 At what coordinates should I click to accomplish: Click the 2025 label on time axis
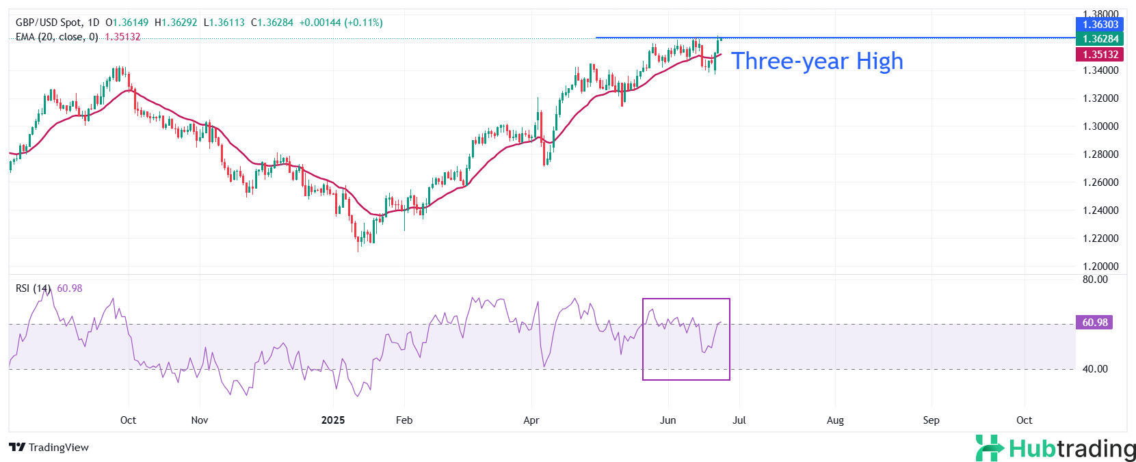[x=333, y=420]
